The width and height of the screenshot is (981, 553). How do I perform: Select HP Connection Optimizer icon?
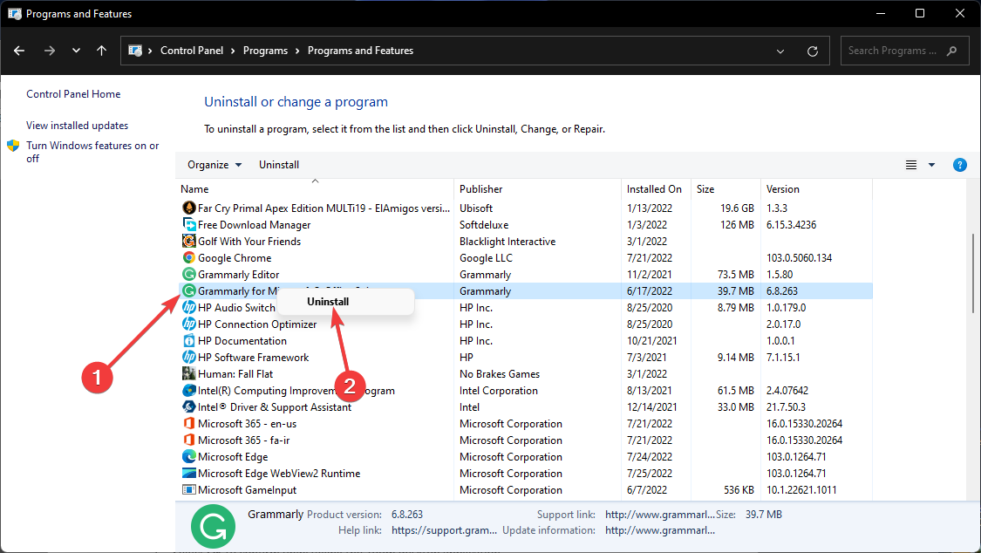click(189, 324)
